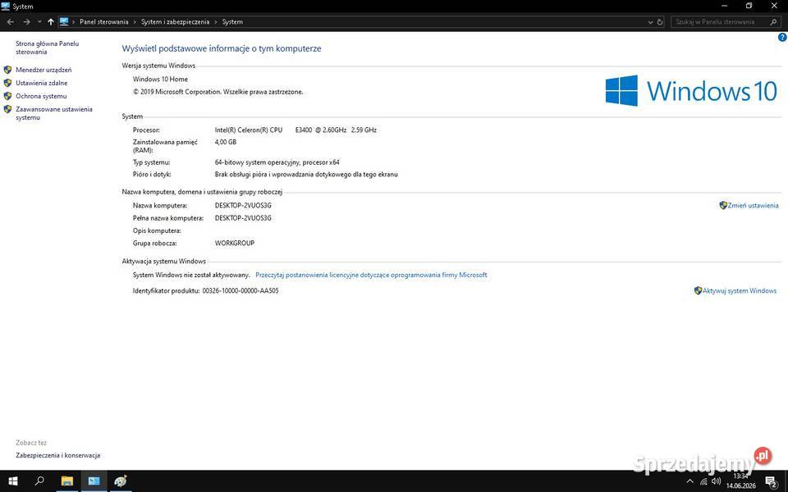Image resolution: width=788 pixels, height=492 pixels.
Task: Open clock showing 13:34
Action: click(740, 481)
